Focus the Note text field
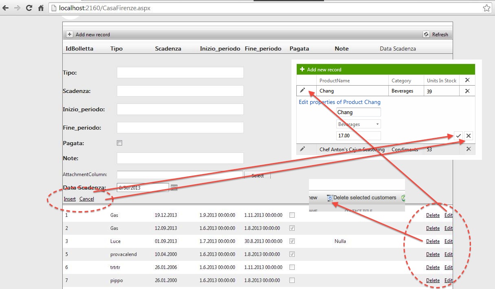The image size is (495, 289). 180,158
